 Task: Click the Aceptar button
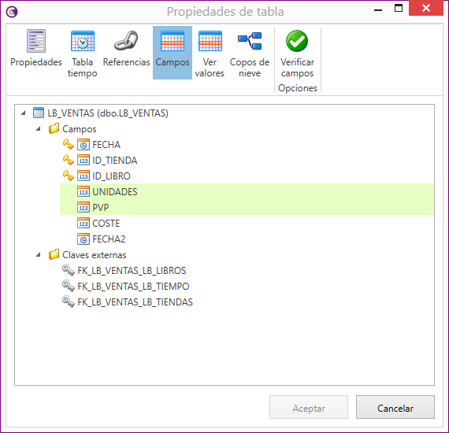point(309,407)
